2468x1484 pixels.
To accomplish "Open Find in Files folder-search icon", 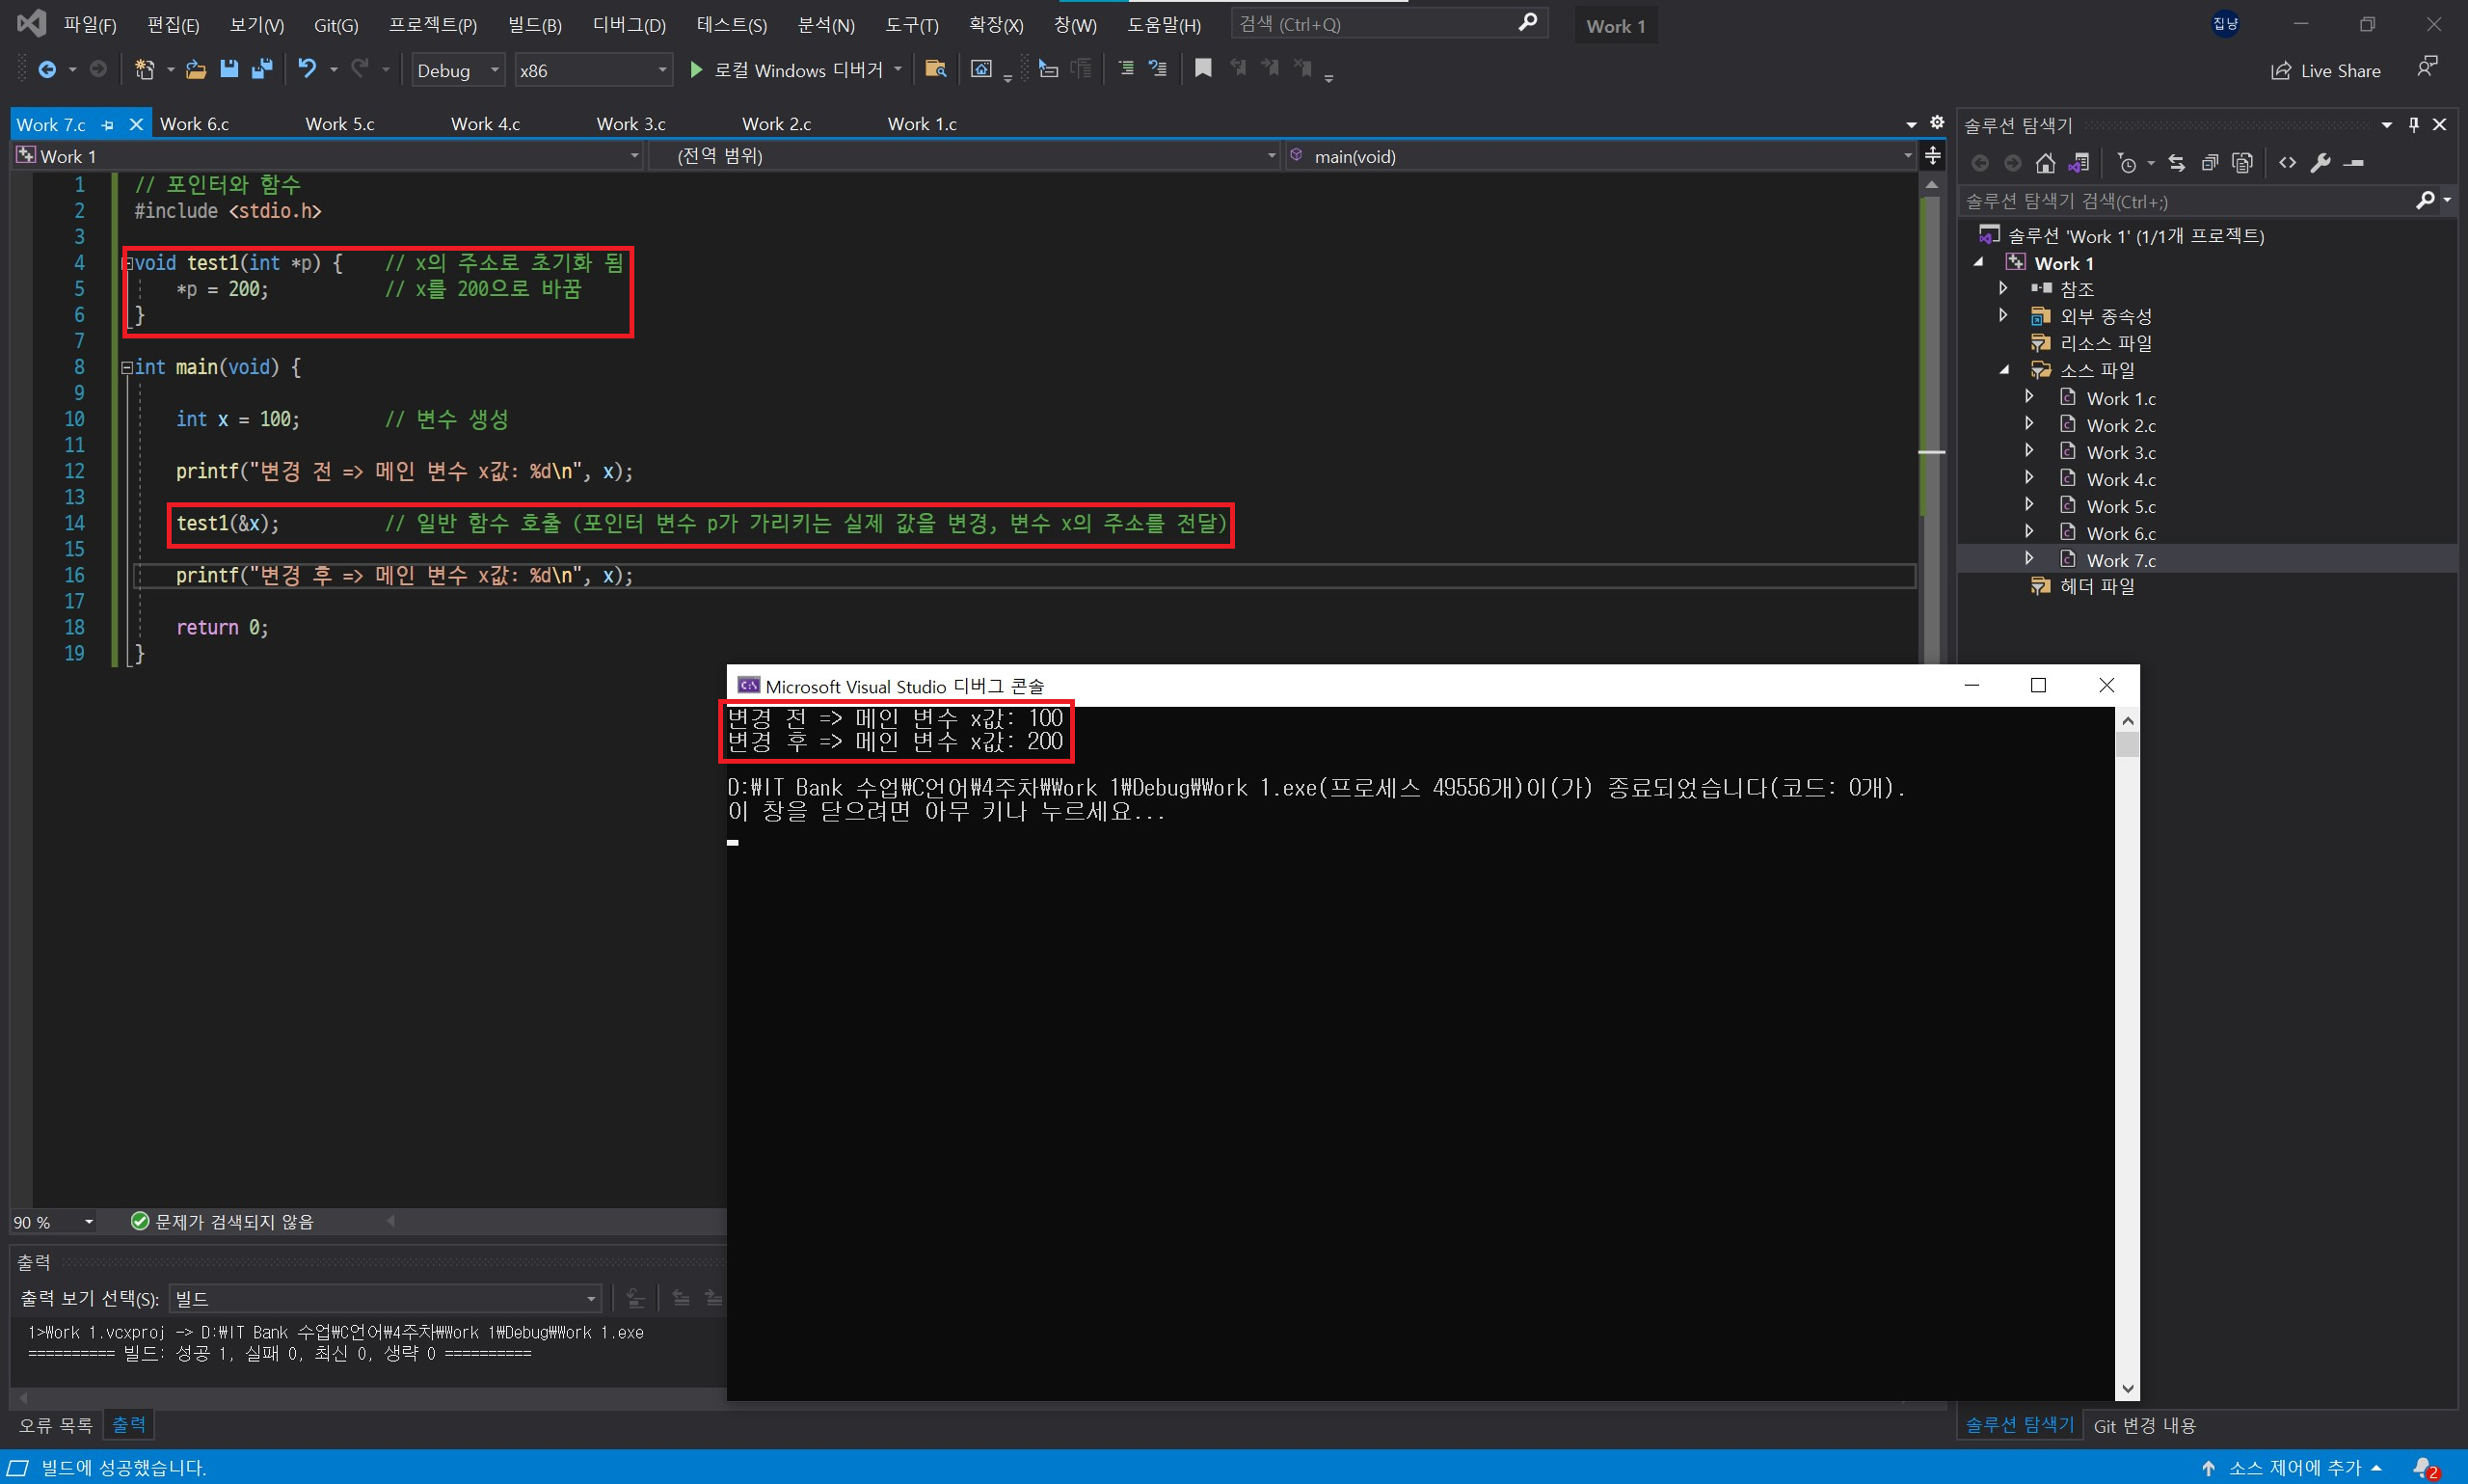I will point(935,69).
